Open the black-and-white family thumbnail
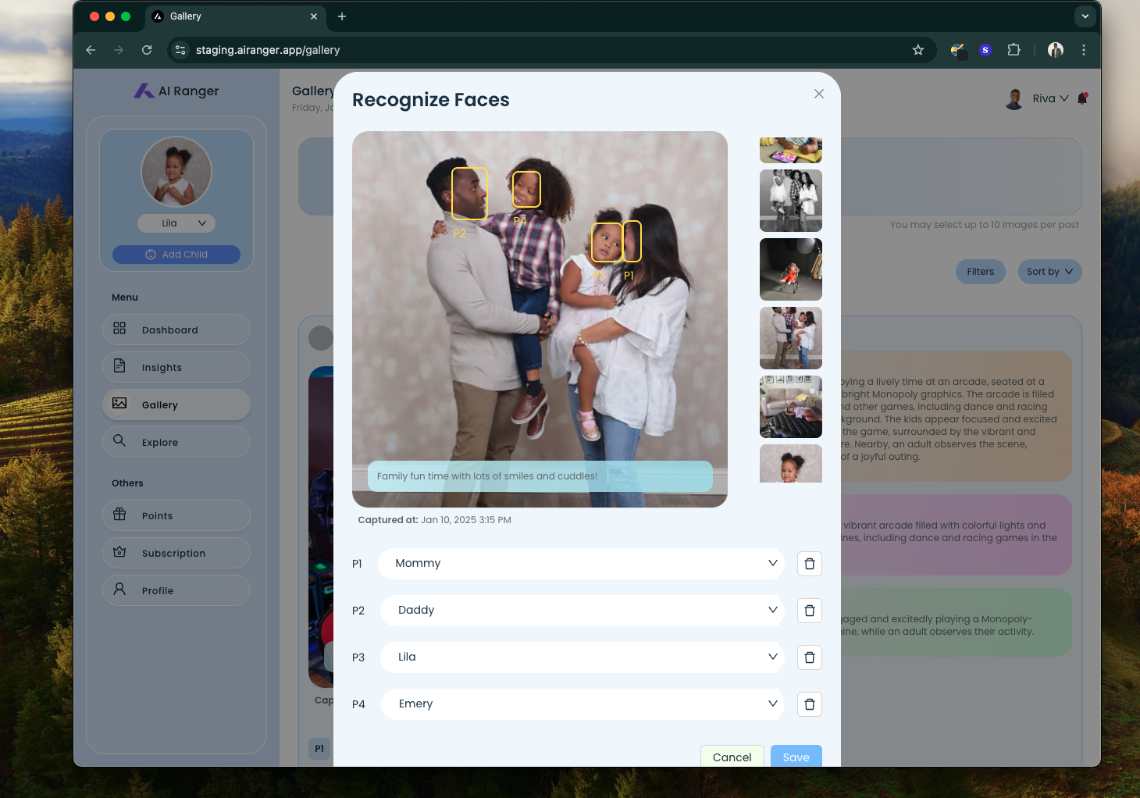 click(790, 201)
